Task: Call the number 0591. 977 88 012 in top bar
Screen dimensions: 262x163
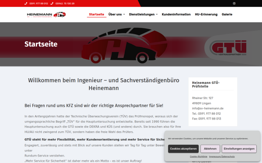Action: [x=38, y=3]
